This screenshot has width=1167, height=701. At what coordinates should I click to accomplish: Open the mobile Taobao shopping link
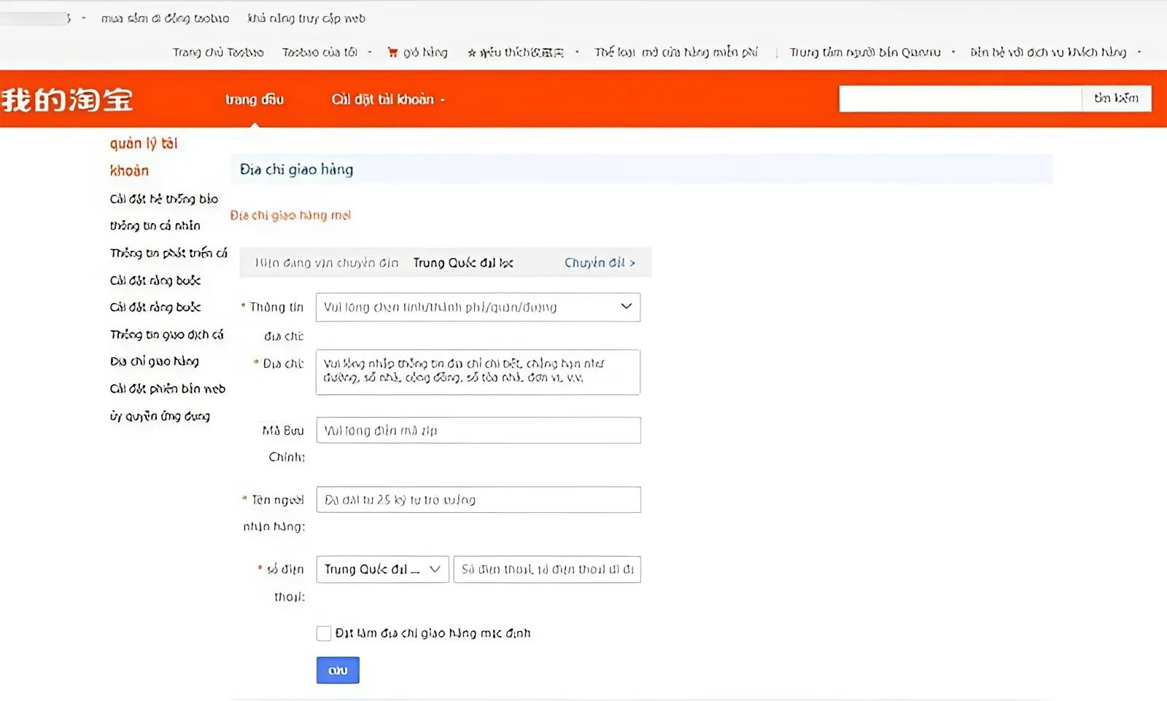[x=165, y=18]
